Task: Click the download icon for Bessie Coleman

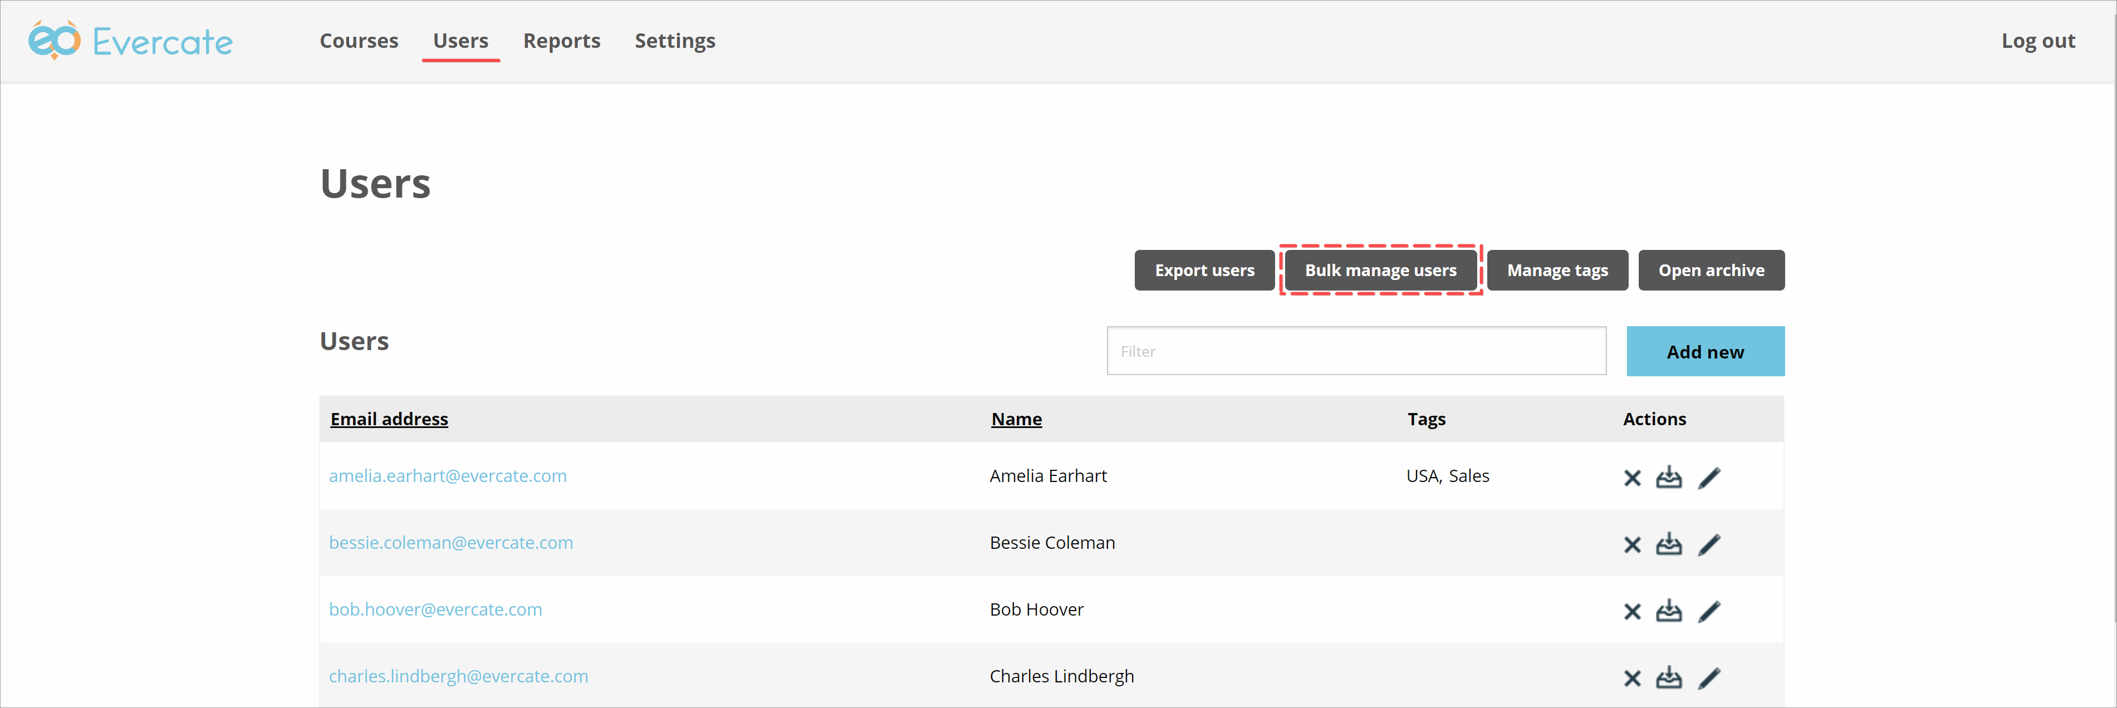Action: tap(1669, 543)
